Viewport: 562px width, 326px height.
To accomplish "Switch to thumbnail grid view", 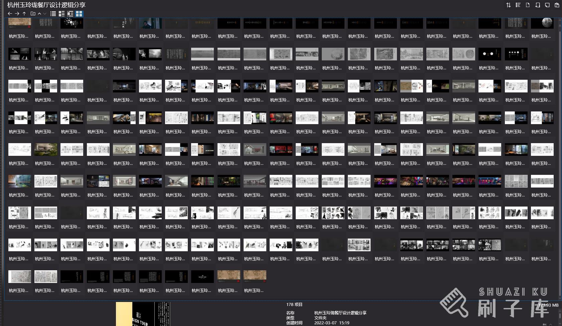I will 79,14.
